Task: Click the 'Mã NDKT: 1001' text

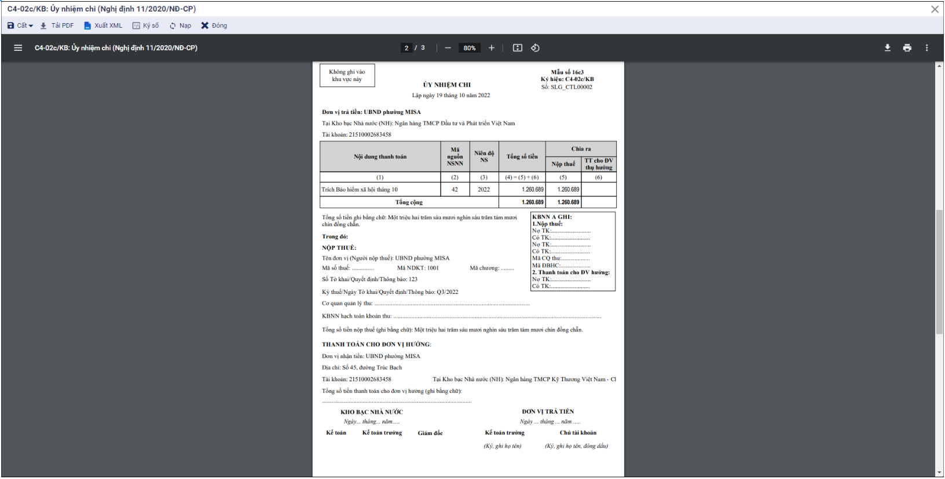Action: coord(418,268)
